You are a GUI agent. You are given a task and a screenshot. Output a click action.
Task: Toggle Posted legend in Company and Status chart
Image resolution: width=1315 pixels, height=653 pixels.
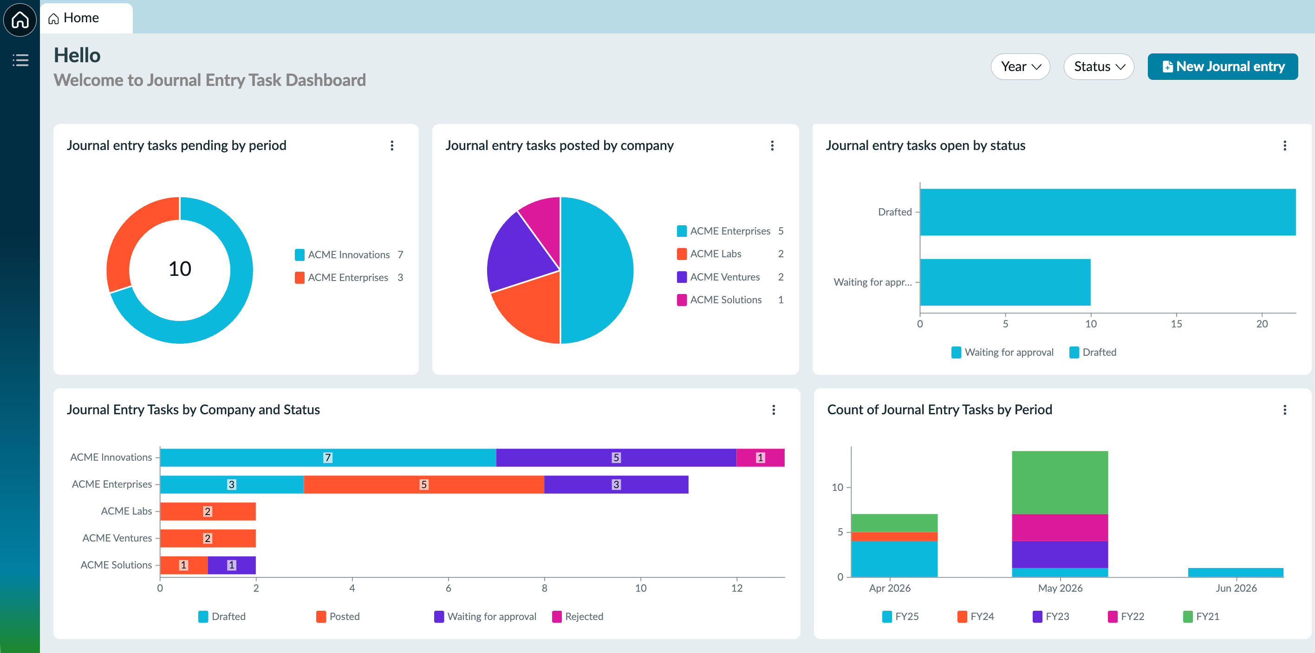(338, 616)
